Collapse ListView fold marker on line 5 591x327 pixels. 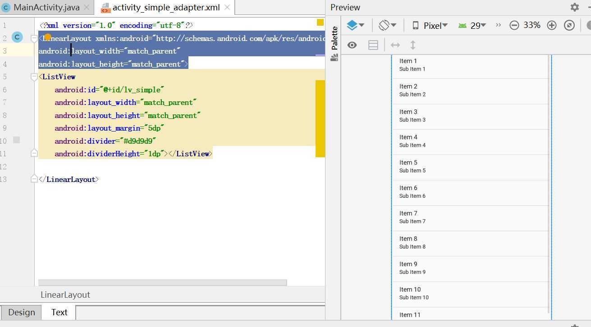(34, 77)
